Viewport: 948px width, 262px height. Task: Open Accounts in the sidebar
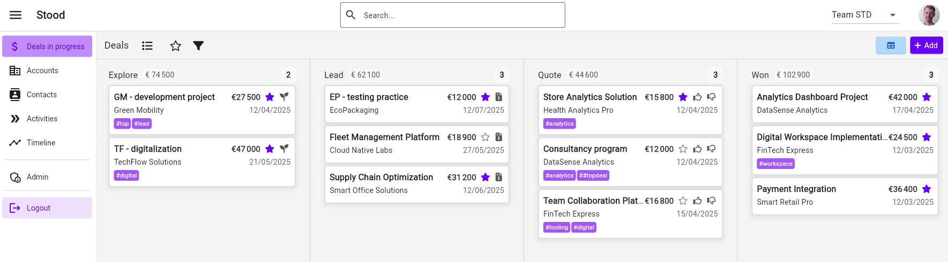point(42,71)
